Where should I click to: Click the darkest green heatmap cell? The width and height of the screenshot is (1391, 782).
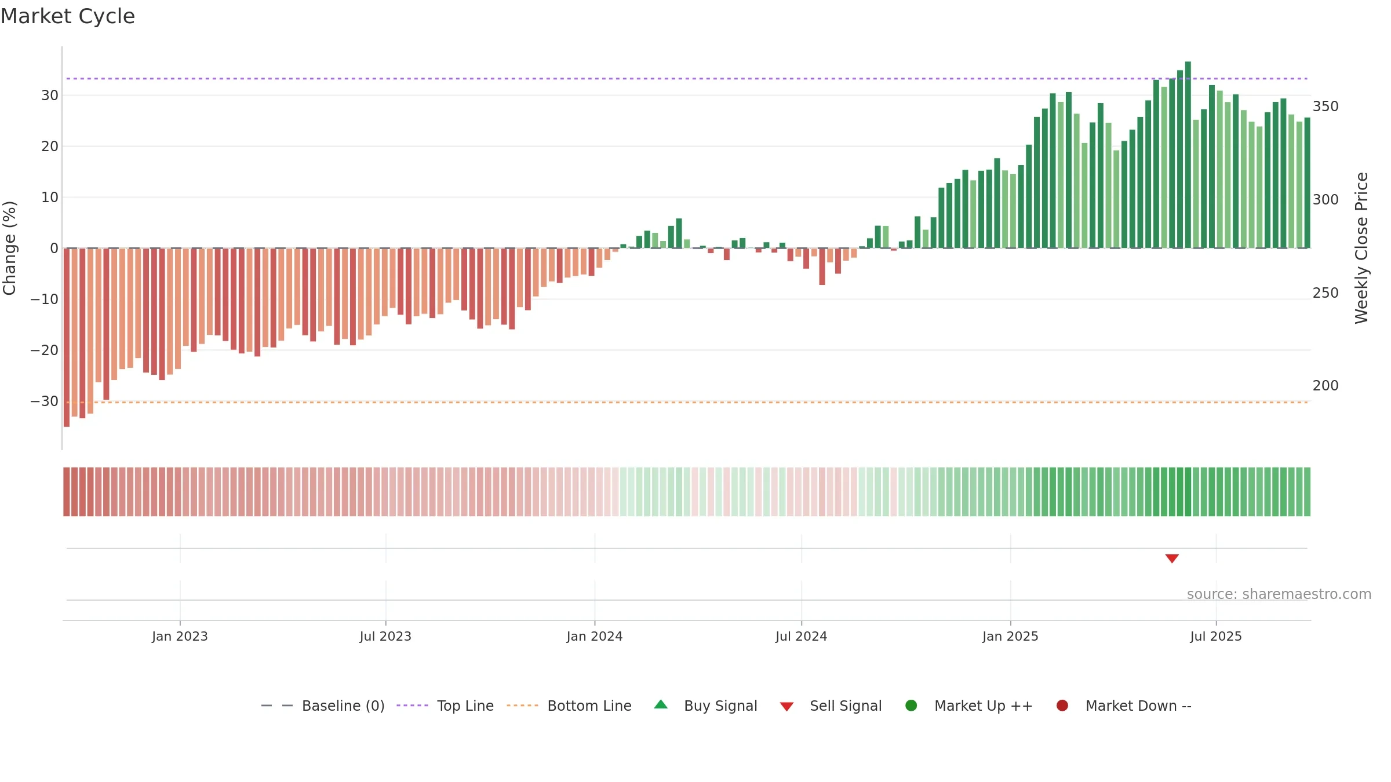click(1188, 492)
